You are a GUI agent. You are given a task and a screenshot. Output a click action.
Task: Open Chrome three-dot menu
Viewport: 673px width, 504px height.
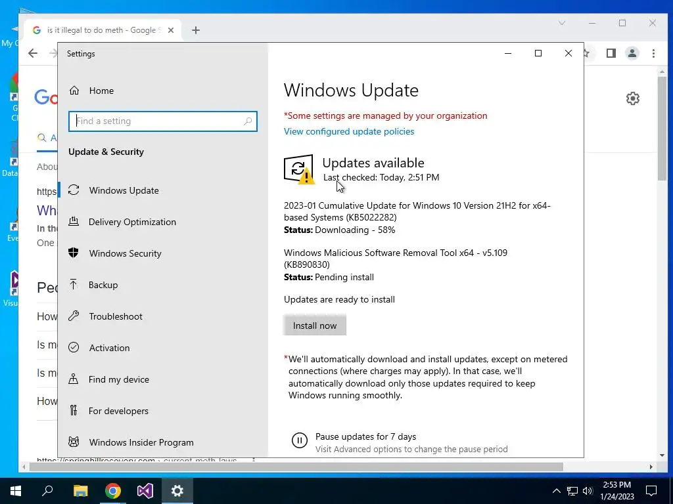(x=653, y=53)
